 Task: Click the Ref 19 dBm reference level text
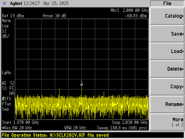(x=13, y=16)
